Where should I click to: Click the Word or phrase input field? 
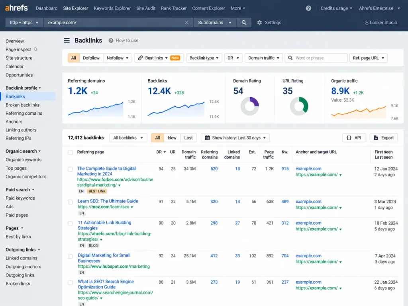point(316,58)
